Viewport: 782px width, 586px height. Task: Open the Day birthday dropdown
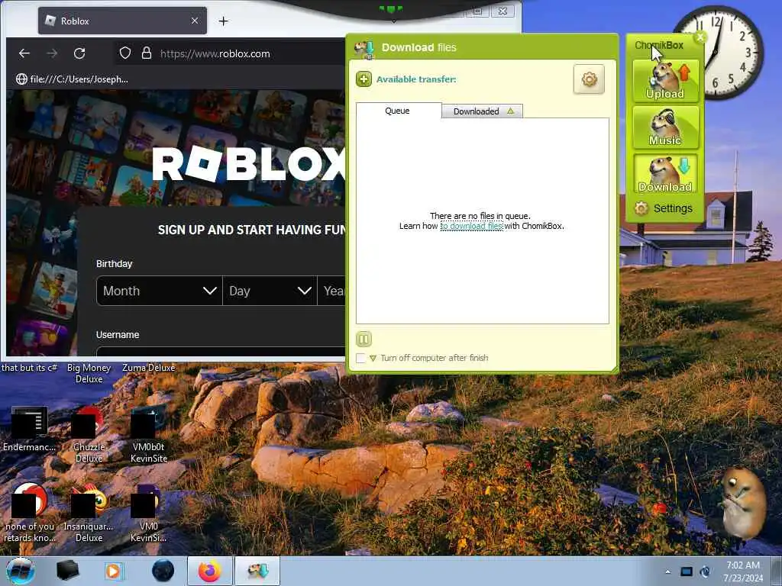pos(270,291)
